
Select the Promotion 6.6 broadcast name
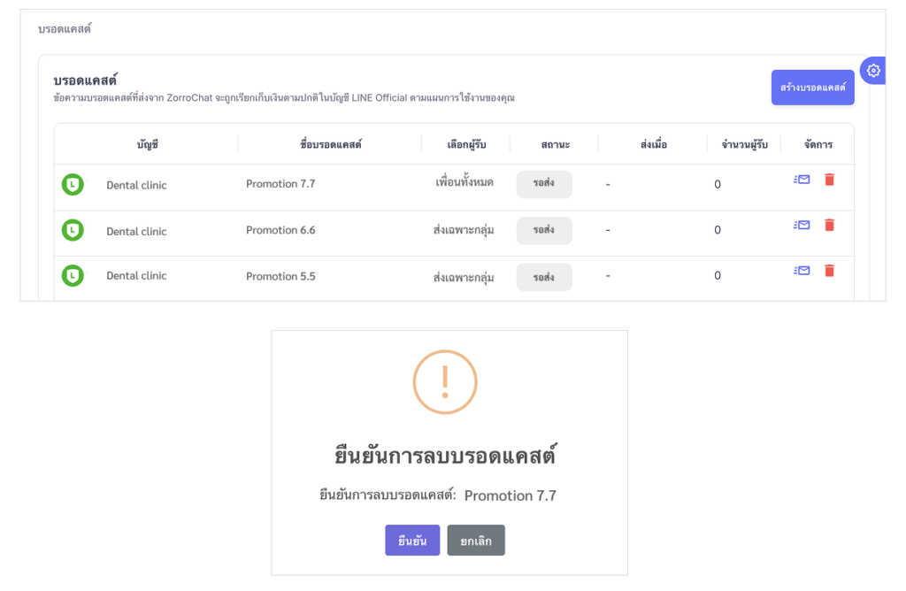[x=280, y=230]
